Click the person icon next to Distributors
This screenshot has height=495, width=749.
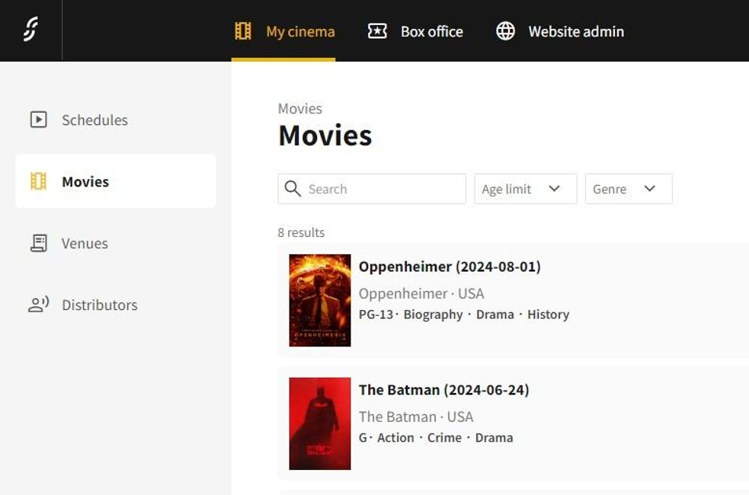[x=38, y=305]
